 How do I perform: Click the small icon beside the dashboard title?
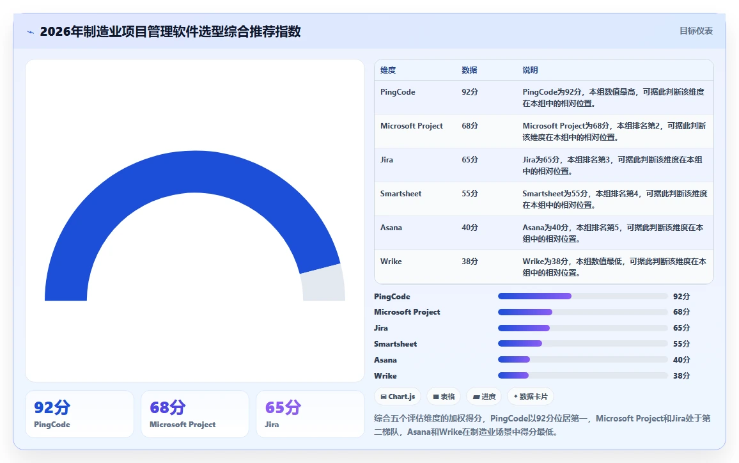(31, 32)
